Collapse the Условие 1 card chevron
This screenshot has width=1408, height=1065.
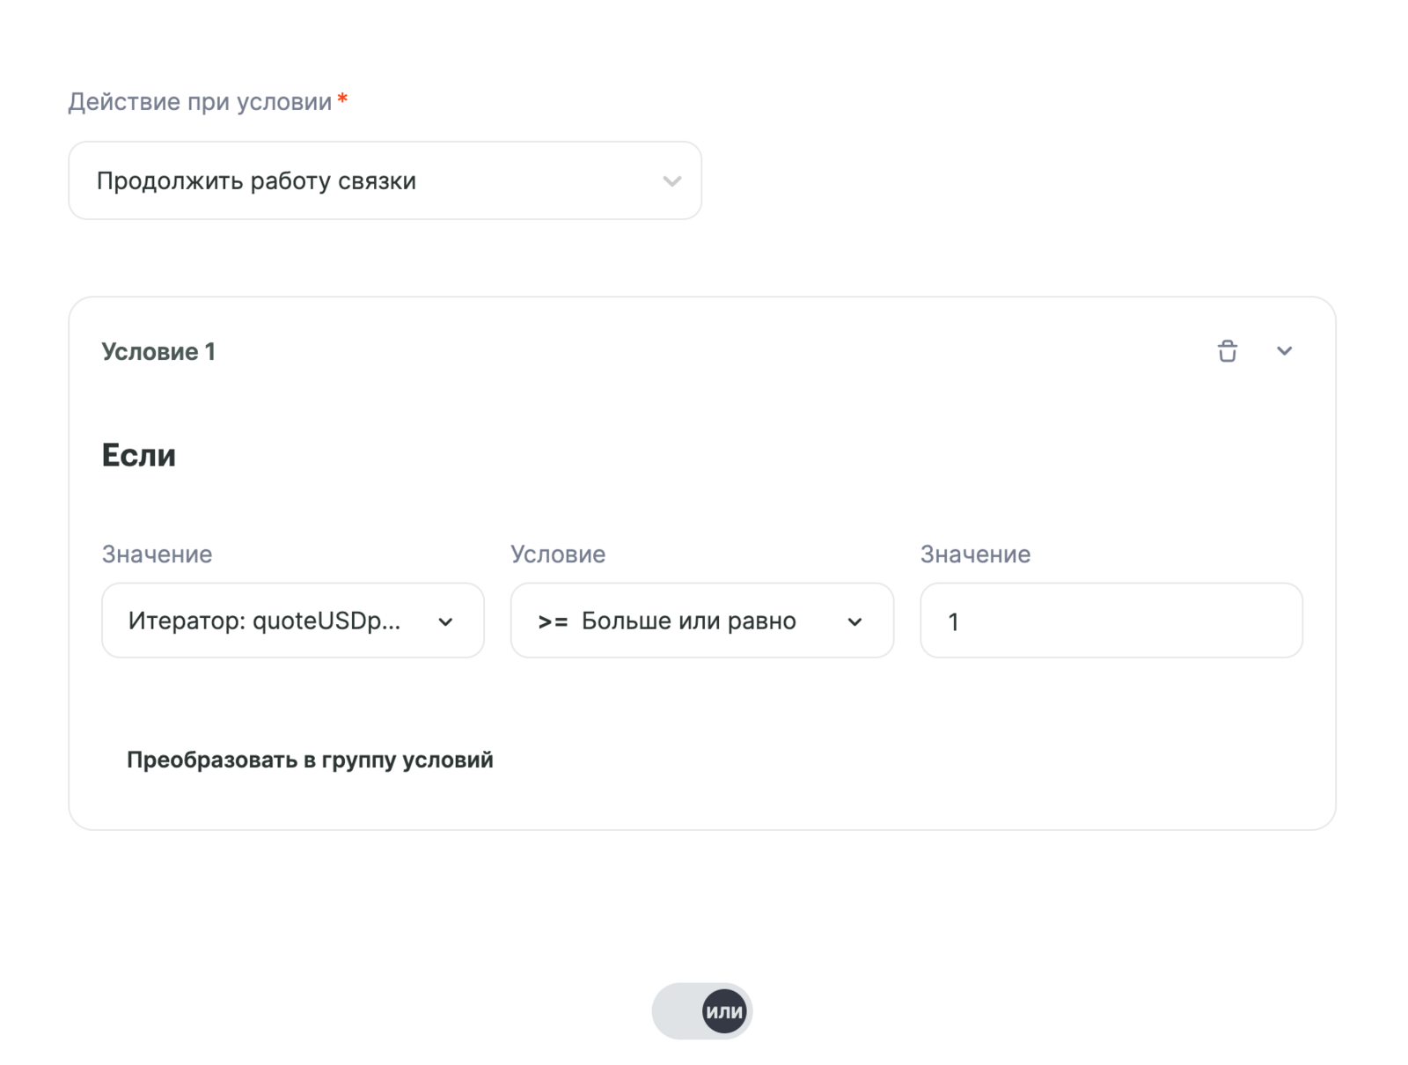[1284, 351]
